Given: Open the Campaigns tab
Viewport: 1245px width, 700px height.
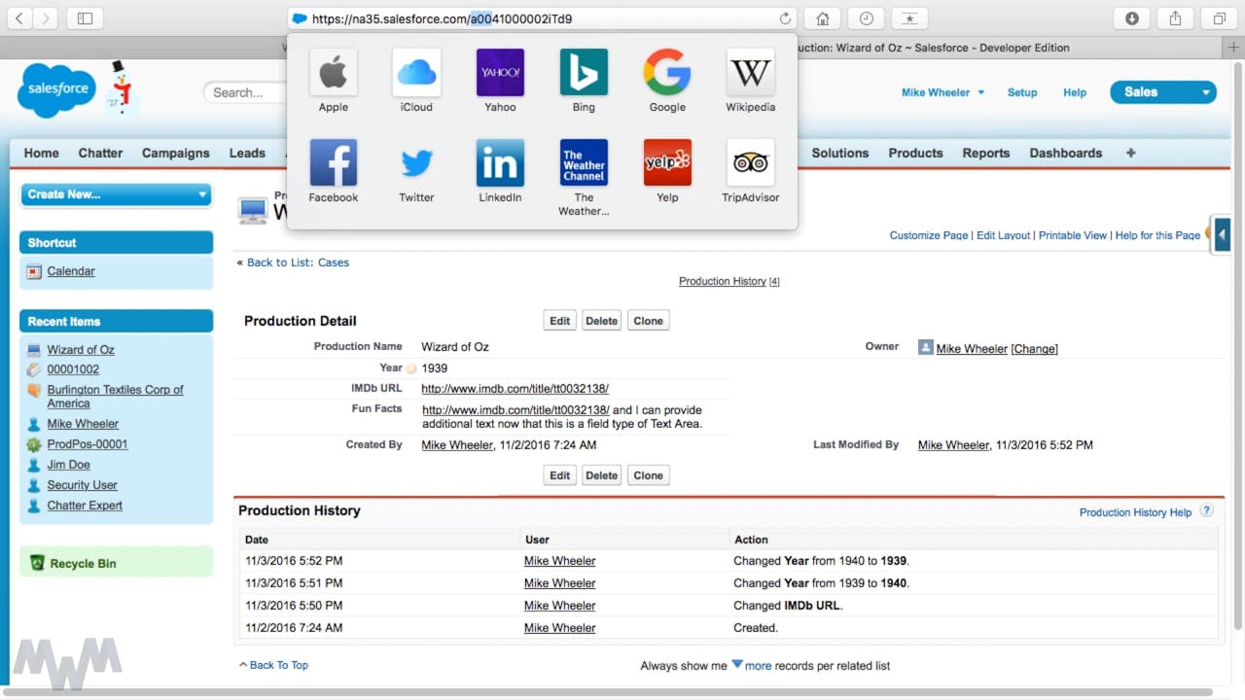Looking at the screenshot, I should pyautogui.click(x=176, y=153).
